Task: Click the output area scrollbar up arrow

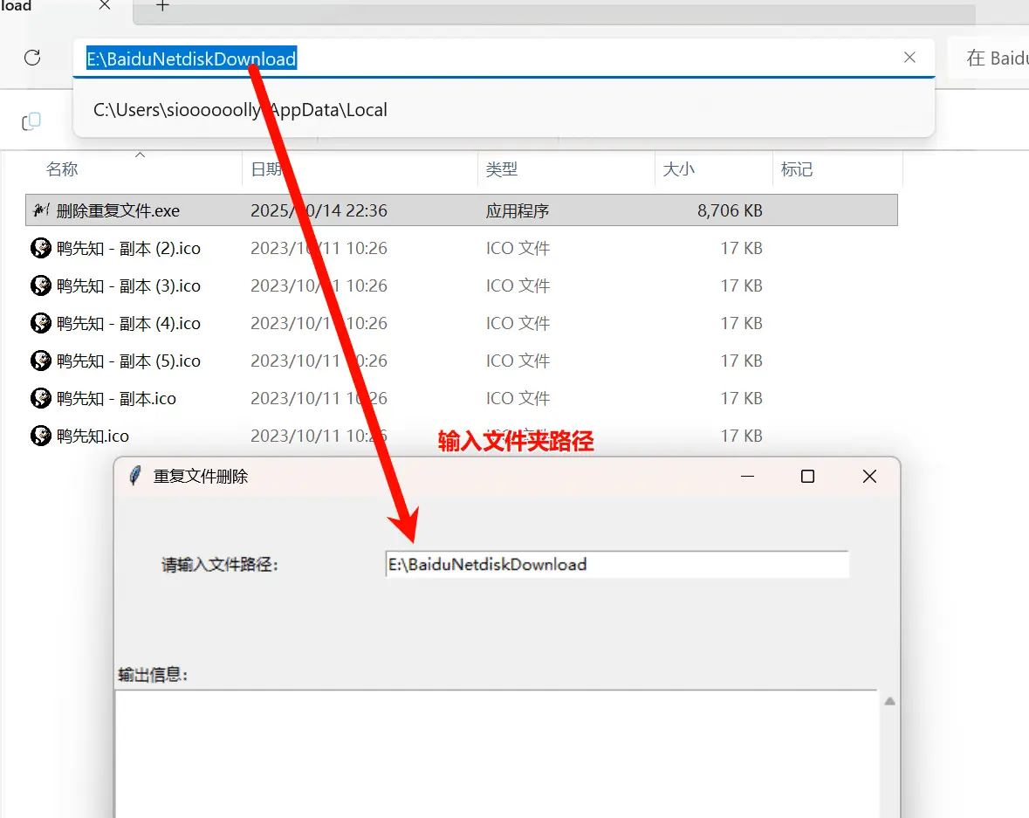Action: coord(889,701)
